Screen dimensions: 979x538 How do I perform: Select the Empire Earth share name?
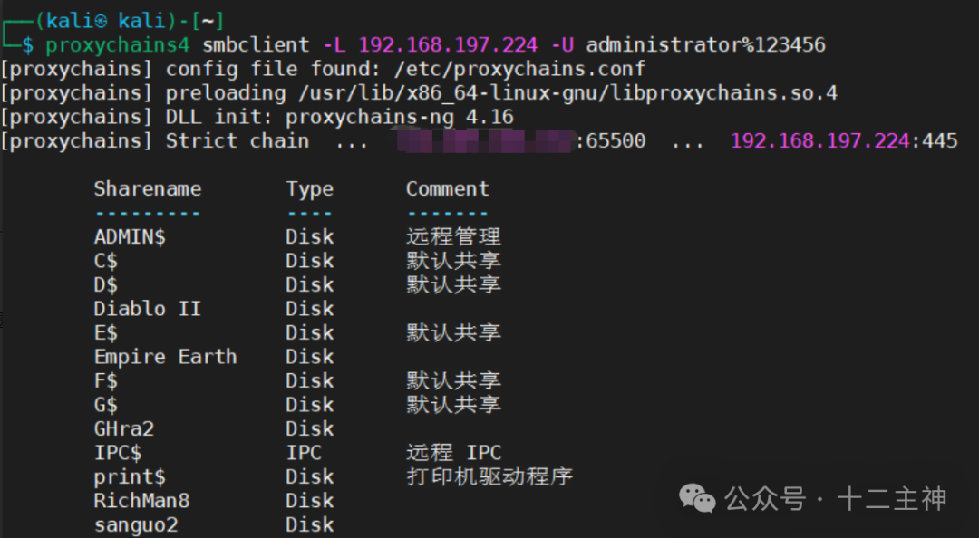(165, 357)
